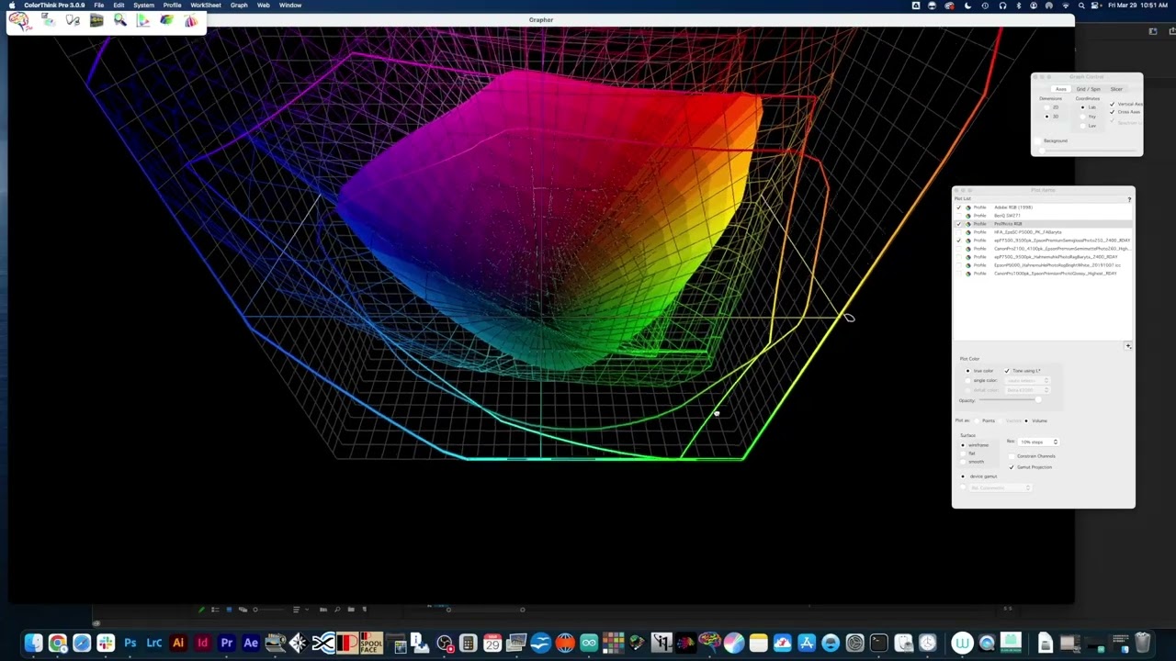Open the SPOOL FACE app in Dock
This screenshot has height=661, width=1176.
[371, 643]
